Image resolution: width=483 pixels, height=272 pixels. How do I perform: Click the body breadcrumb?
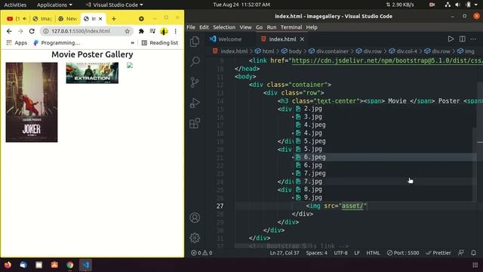pos(291,51)
